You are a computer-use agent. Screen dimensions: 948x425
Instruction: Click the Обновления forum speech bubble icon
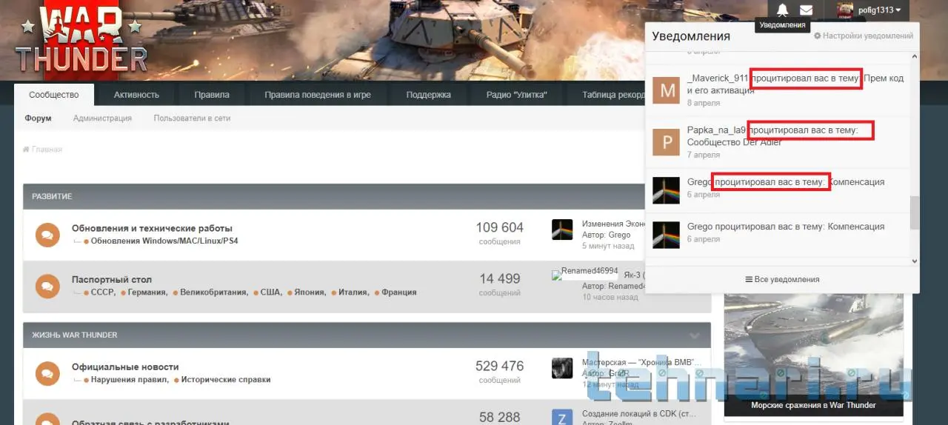[47, 235]
